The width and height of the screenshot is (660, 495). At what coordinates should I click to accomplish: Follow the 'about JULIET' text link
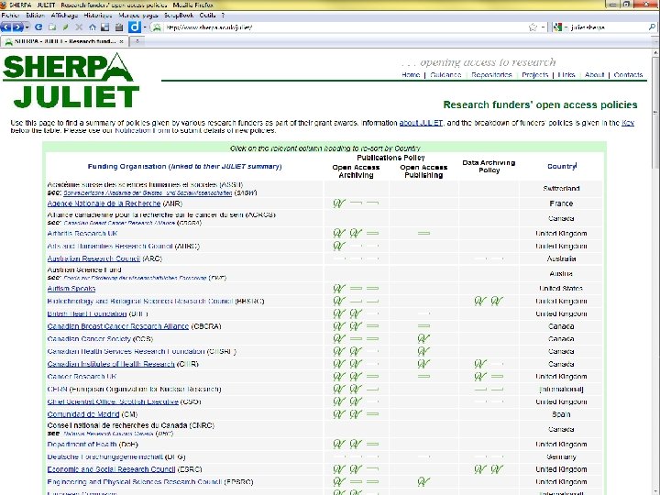[x=421, y=123]
